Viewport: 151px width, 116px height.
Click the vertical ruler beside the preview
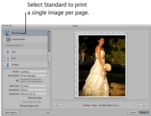(76, 66)
